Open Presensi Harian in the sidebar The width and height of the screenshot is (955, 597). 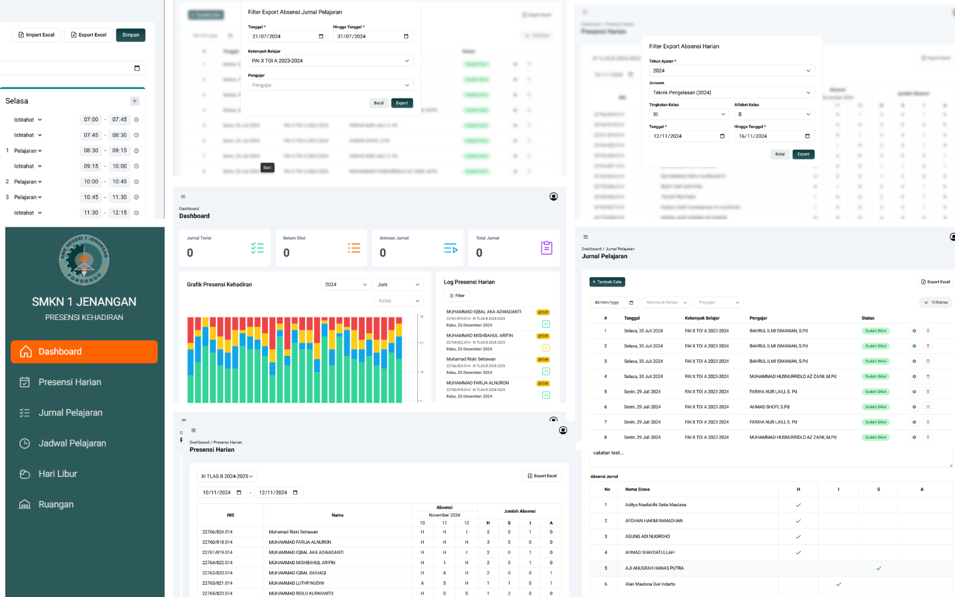(x=70, y=382)
